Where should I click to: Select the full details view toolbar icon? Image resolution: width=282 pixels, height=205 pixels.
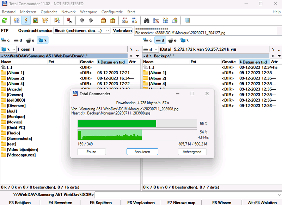(26, 20)
